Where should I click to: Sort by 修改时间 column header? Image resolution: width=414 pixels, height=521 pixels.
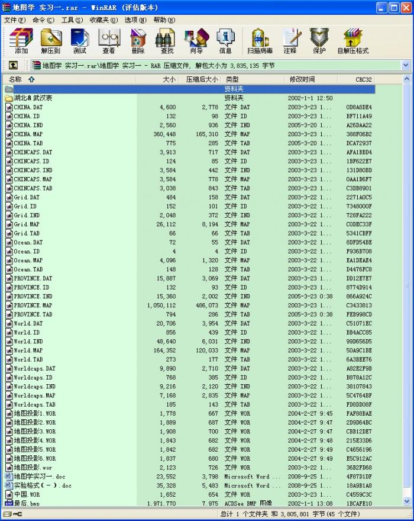coord(302,79)
